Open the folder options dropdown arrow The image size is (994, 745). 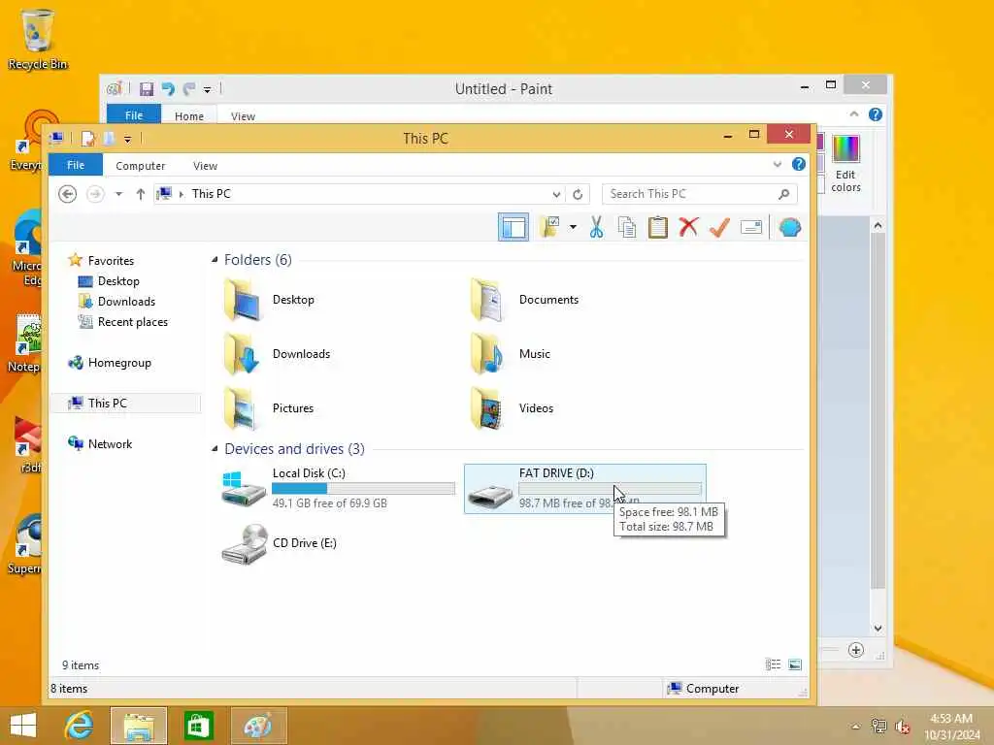pos(573,227)
